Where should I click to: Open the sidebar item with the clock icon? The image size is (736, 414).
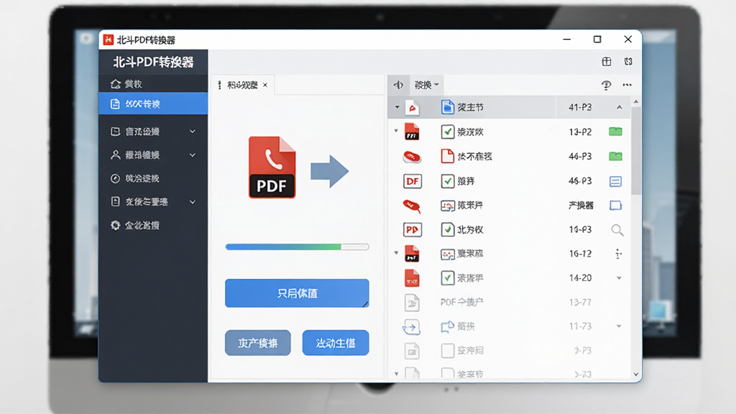pyautogui.click(x=154, y=178)
